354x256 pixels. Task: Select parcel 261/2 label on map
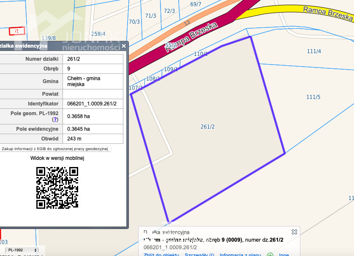207,127
